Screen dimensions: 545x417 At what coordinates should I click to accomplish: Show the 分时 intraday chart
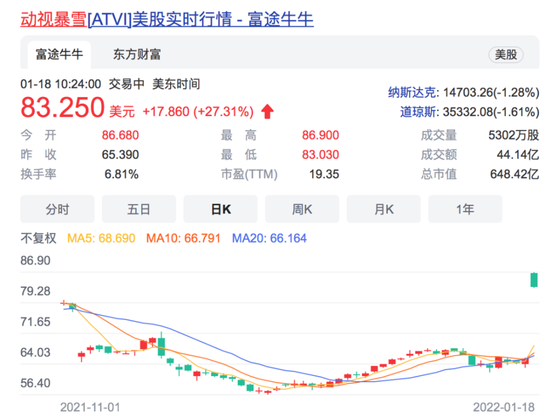tap(57, 209)
